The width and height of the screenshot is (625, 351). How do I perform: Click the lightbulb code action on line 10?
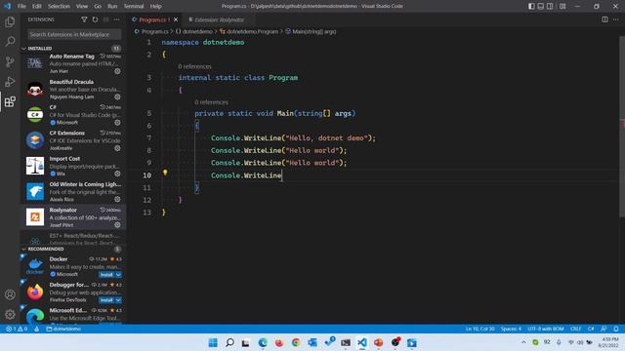click(165, 173)
